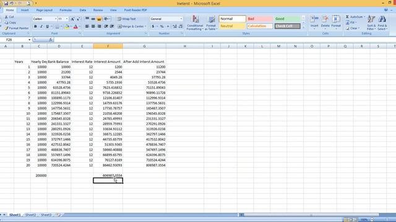Image resolution: width=396 pixels, height=222 pixels.
Task: Open Conditional Formatting menu
Action: click(195, 23)
